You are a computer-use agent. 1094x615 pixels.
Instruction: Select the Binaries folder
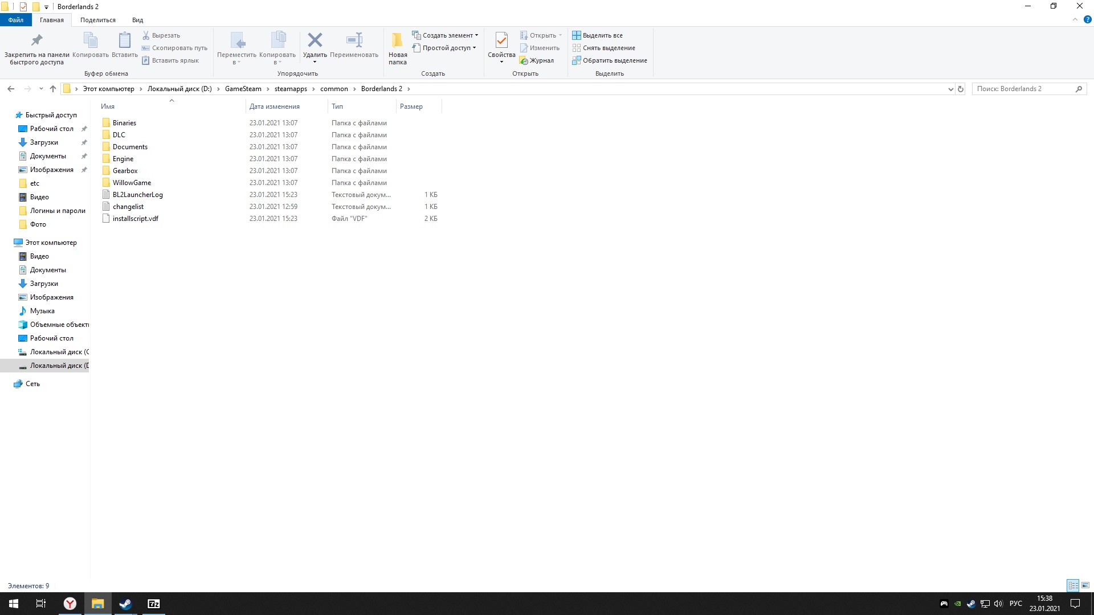tap(124, 123)
